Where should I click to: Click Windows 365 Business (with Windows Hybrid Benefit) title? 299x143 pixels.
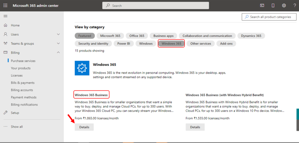(x=225, y=95)
